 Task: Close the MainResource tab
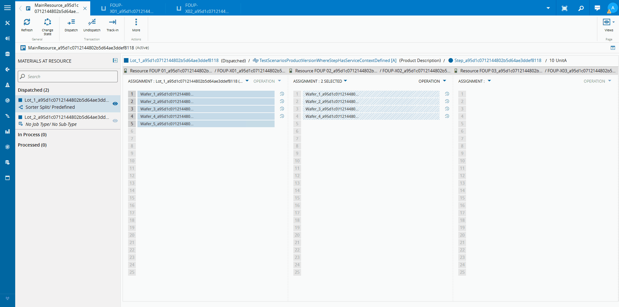pyautogui.click(x=85, y=8)
